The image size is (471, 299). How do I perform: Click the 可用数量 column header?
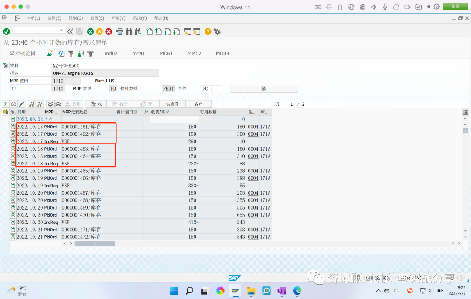(223, 112)
